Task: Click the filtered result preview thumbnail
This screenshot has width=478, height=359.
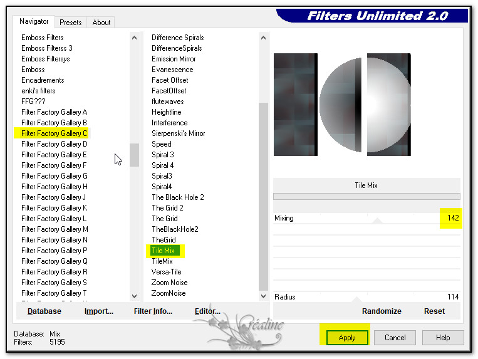Action: click(388, 105)
